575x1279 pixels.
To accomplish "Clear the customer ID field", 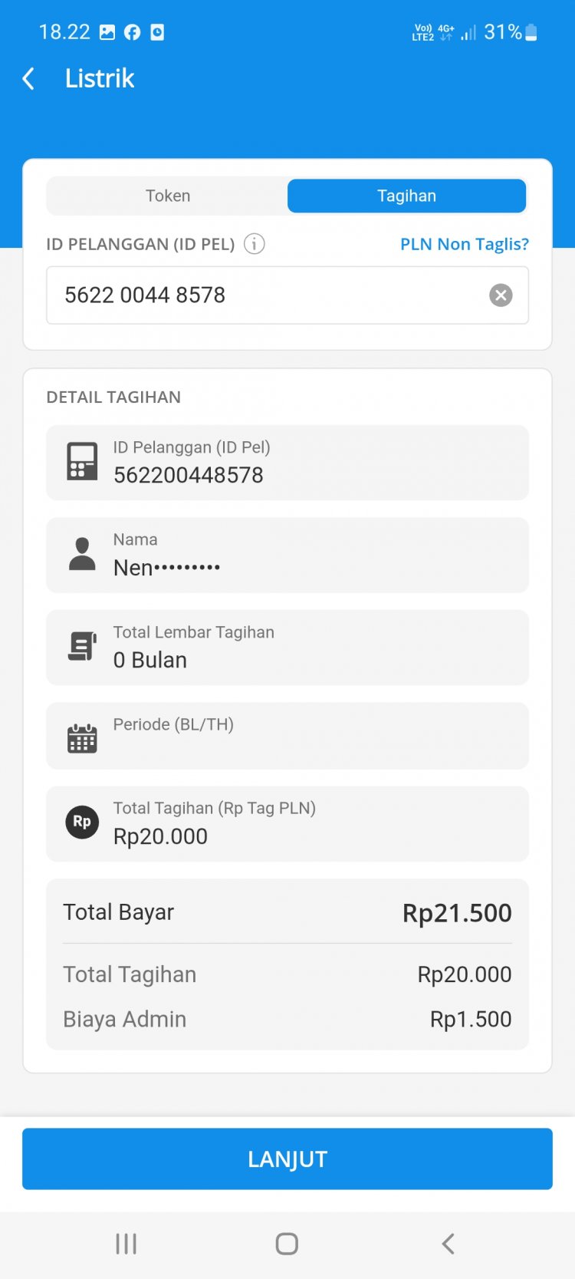I will 501,295.
